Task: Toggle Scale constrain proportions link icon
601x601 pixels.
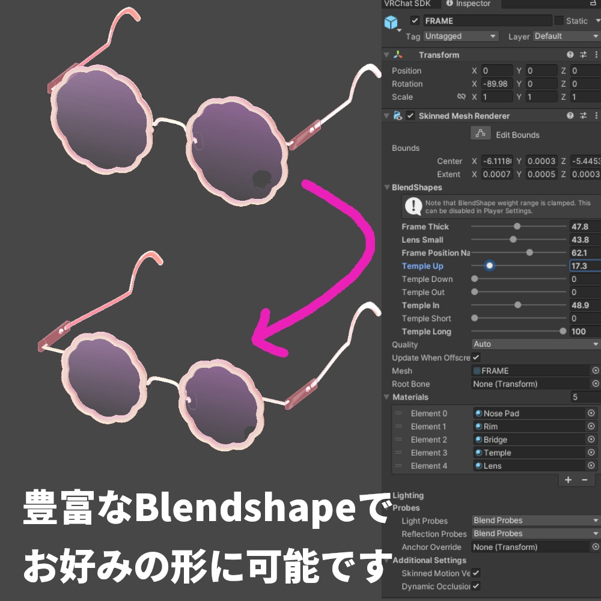Action: point(462,97)
